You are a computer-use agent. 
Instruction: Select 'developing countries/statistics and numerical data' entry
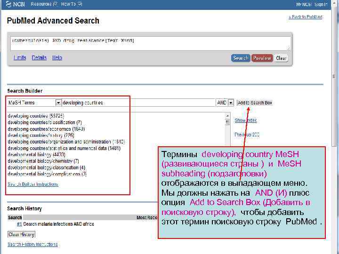point(64,148)
